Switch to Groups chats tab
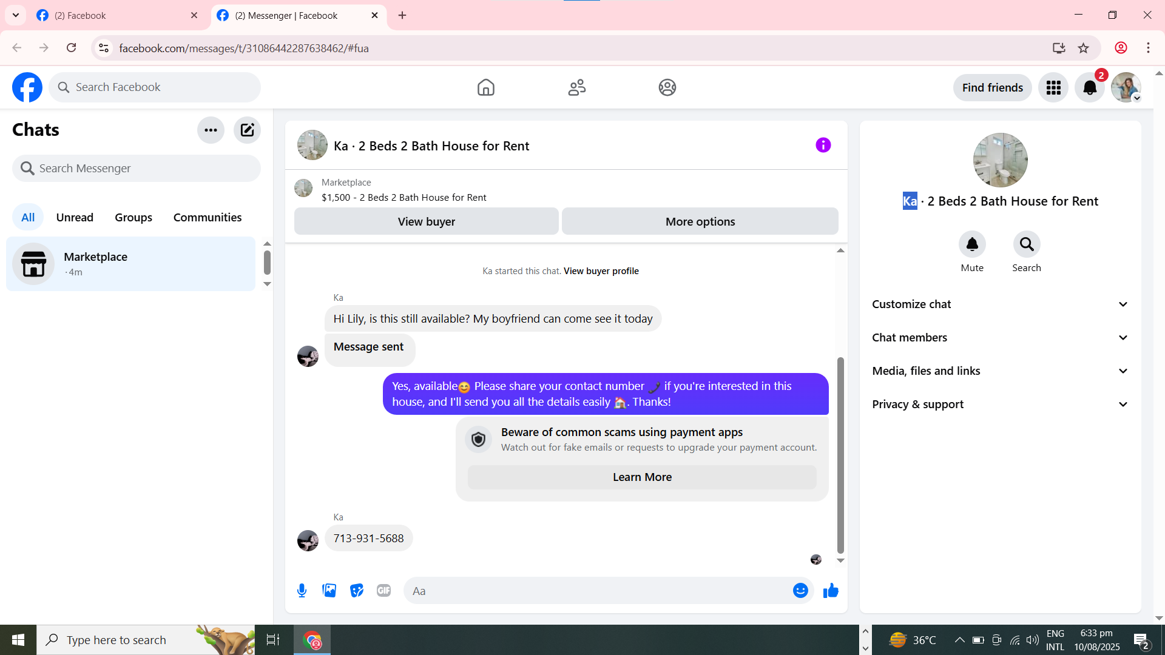This screenshot has width=1165, height=655. pyautogui.click(x=133, y=217)
